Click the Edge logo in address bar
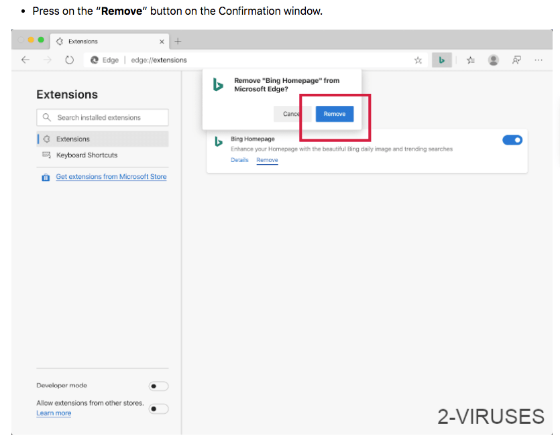This screenshot has width=560, height=442. [x=95, y=60]
